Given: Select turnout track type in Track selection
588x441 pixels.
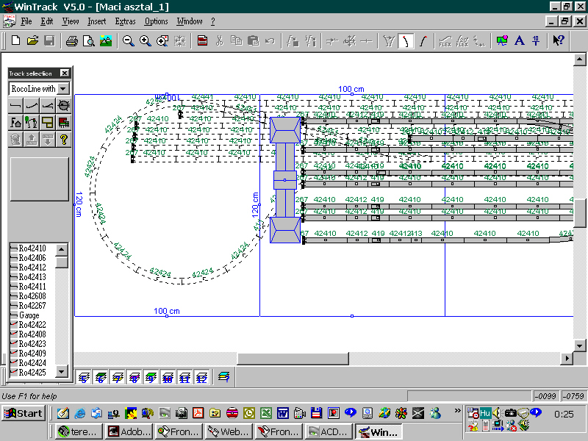Looking at the screenshot, I should pos(48,106).
